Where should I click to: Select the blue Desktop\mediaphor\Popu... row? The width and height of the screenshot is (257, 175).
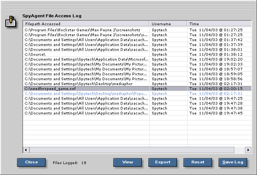click(137, 94)
